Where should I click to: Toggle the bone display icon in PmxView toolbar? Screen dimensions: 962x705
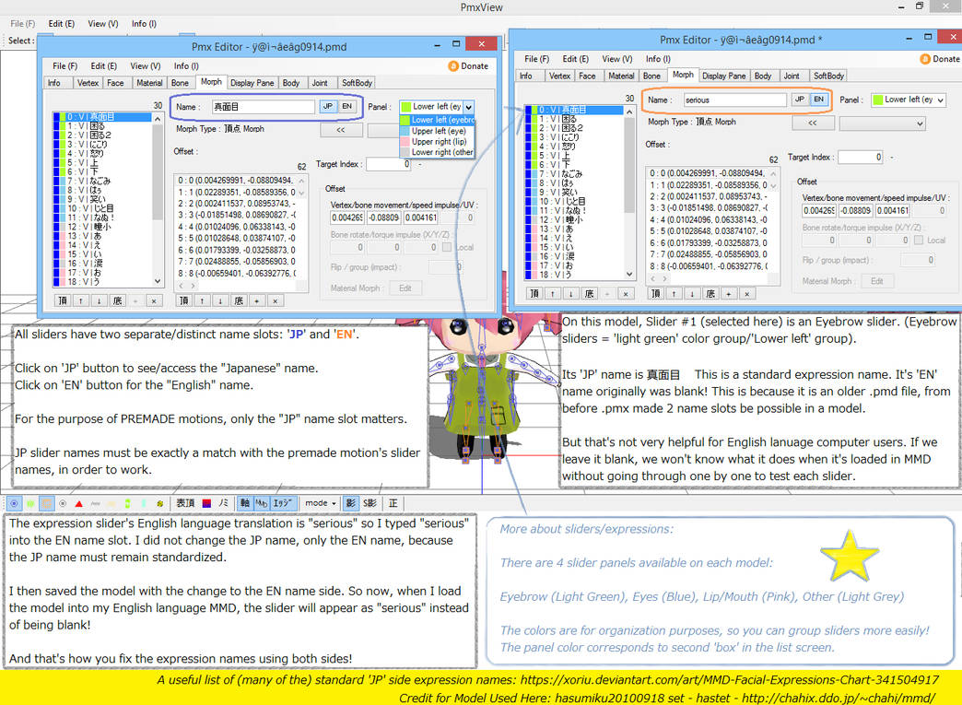[x=14, y=503]
